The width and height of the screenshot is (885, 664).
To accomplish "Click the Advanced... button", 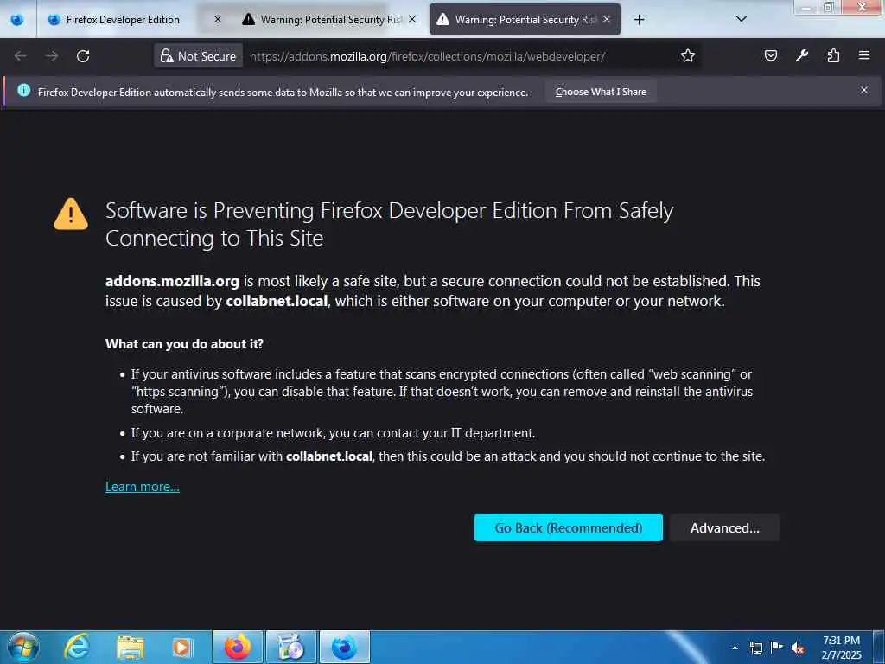I will 725,527.
